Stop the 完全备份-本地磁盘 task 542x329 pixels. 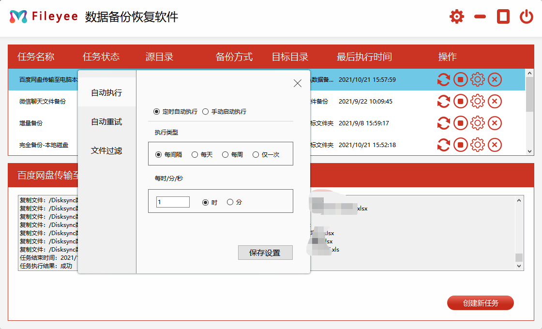(x=461, y=145)
